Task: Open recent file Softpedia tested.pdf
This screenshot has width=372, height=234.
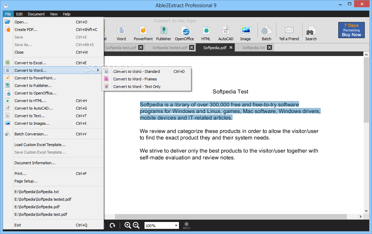Action: (53, 199)
